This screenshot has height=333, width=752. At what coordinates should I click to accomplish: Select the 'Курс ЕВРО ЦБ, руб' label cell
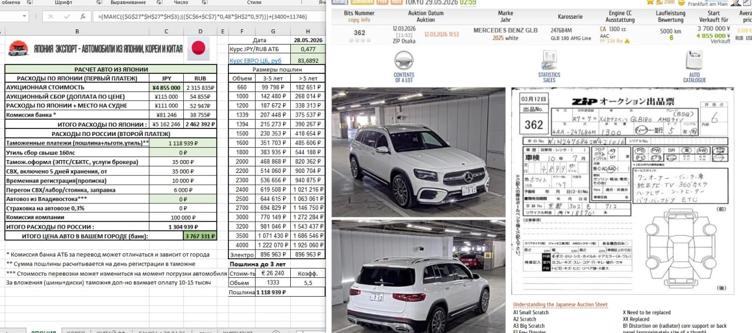coord(259,60)
